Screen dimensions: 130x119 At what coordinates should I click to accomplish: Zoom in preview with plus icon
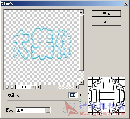point(12,87)
